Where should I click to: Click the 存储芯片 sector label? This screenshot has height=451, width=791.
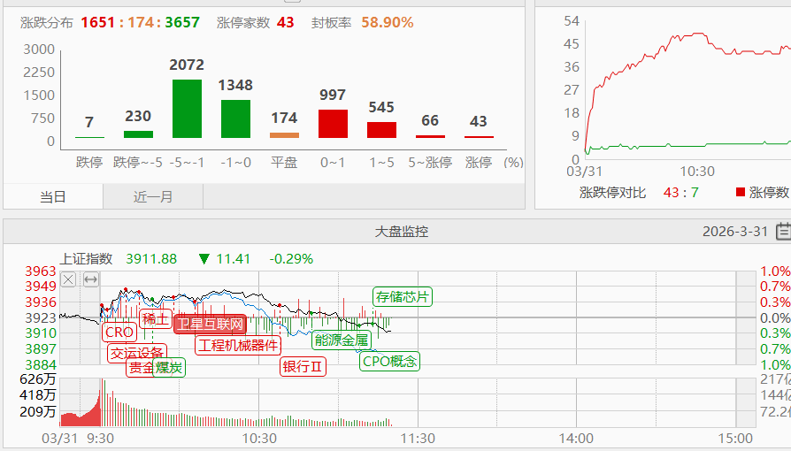(x=403, y=296)
